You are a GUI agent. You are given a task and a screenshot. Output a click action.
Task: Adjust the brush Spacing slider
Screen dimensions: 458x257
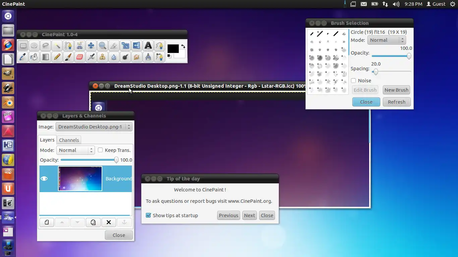coord(391,72)
